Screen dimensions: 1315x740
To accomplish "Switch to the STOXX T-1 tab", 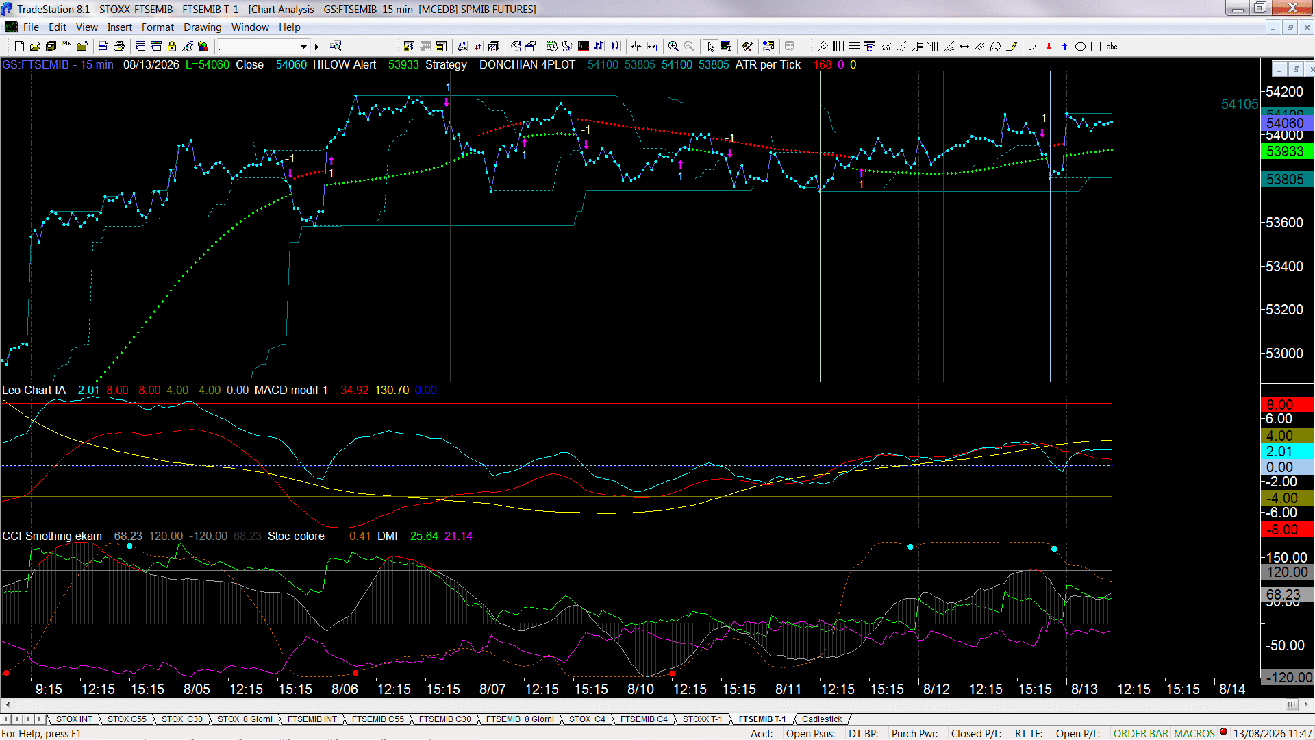I will [x=703, y=719].
